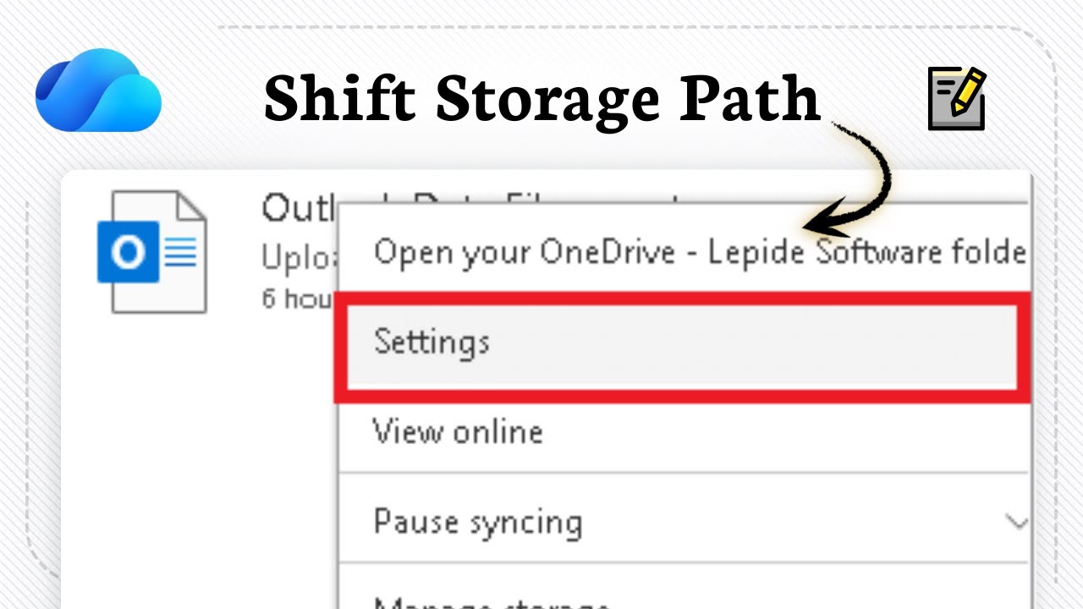
Task: Select the partially visible Manage storage entry
Action: click(491, 602)
